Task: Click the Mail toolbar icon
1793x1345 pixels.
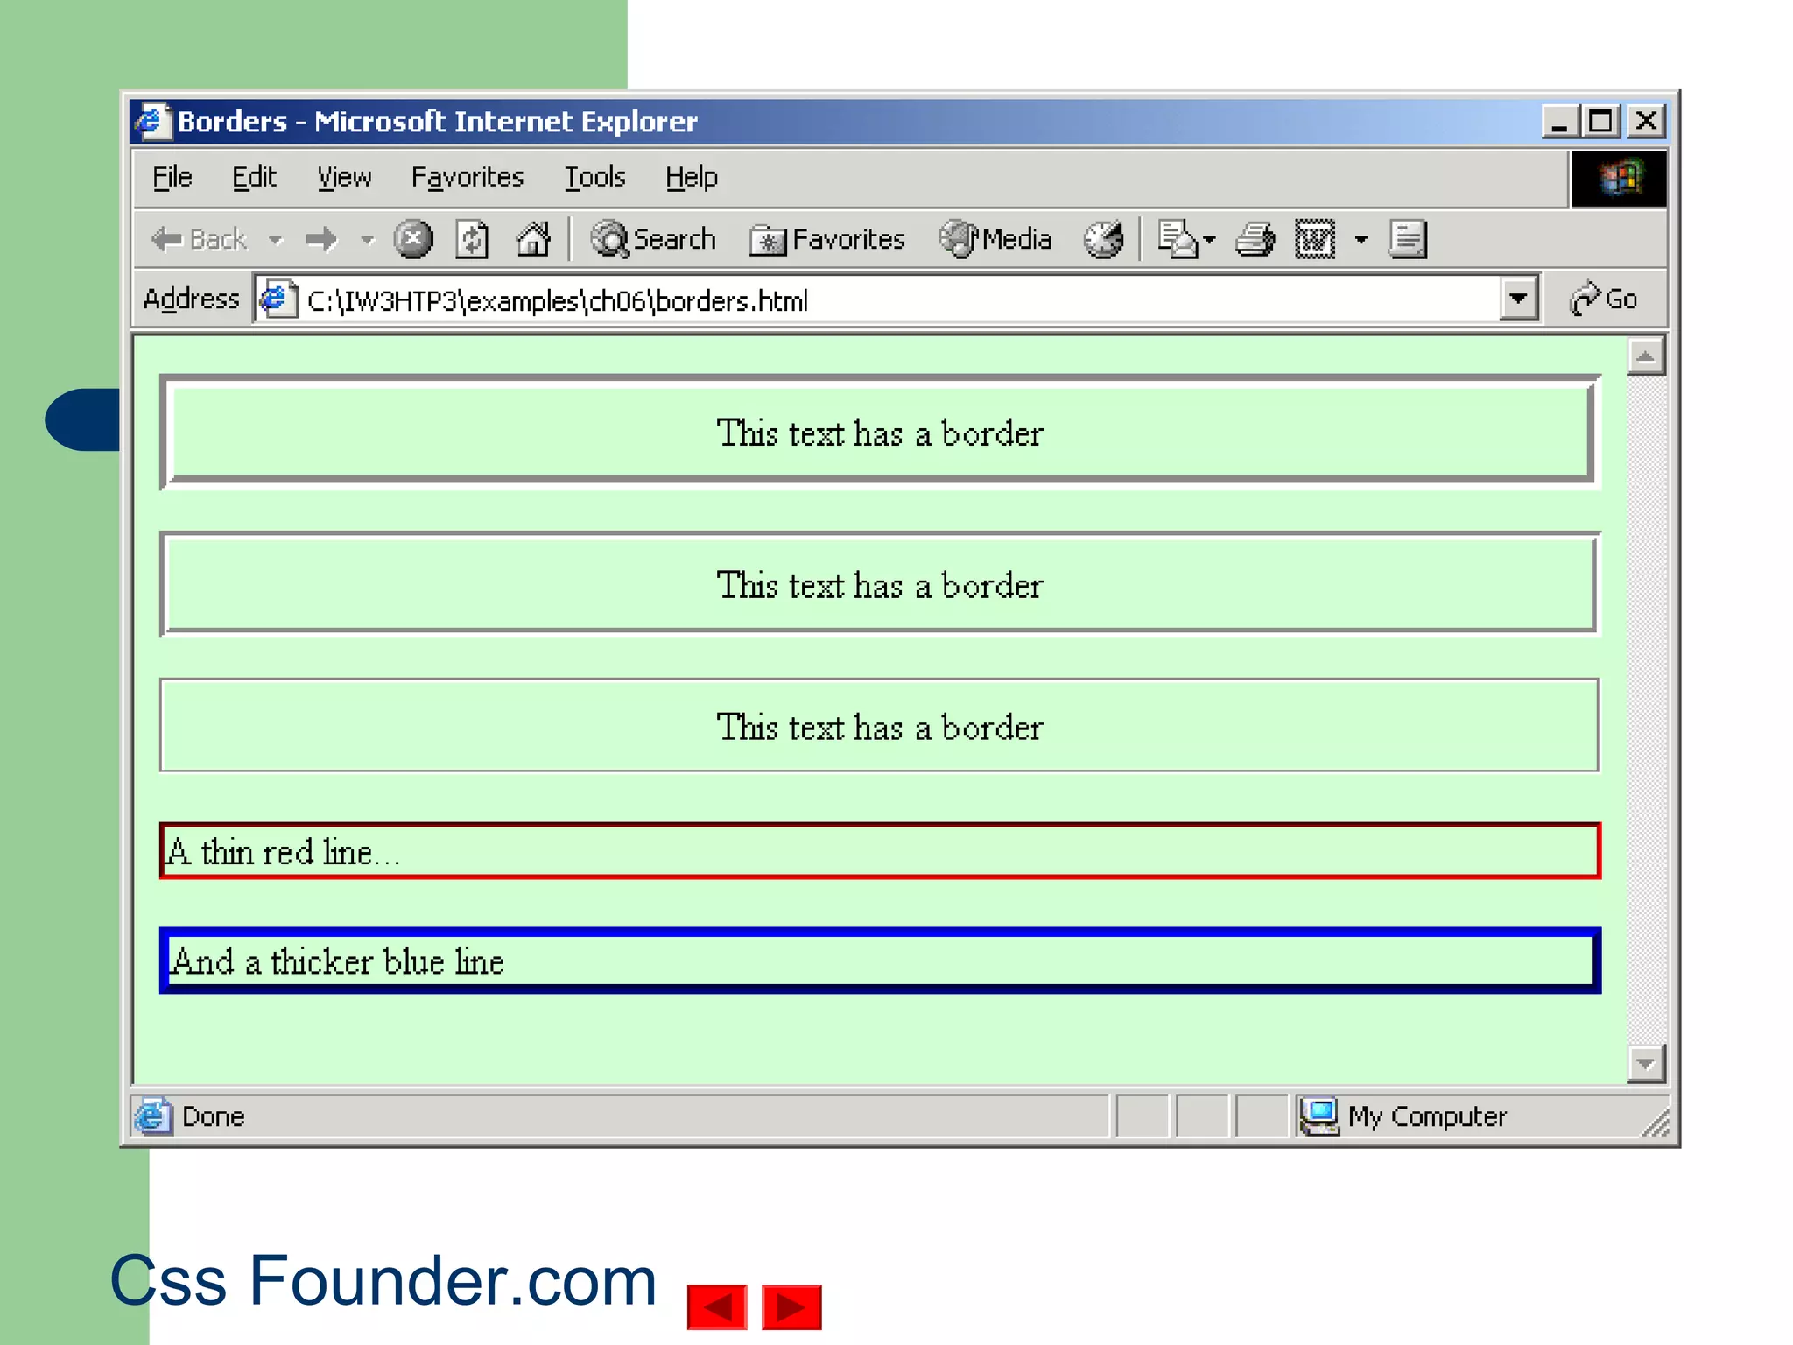Action: tap(1177, 239)
